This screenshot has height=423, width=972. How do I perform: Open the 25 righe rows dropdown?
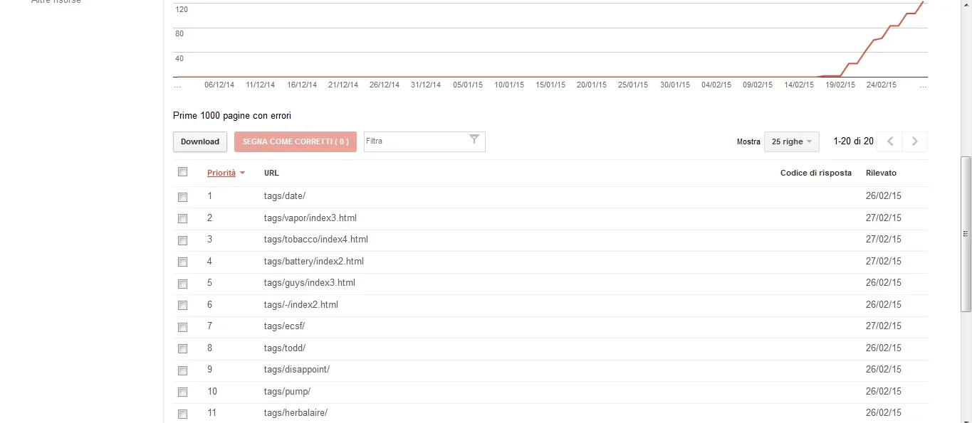point(792,141)
